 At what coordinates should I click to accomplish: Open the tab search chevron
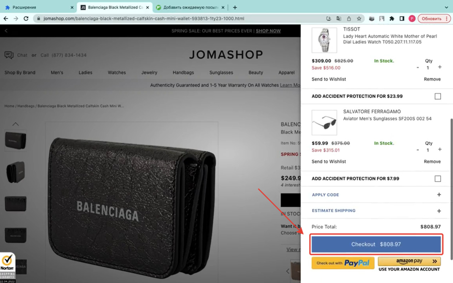click(x=446, y=7)
